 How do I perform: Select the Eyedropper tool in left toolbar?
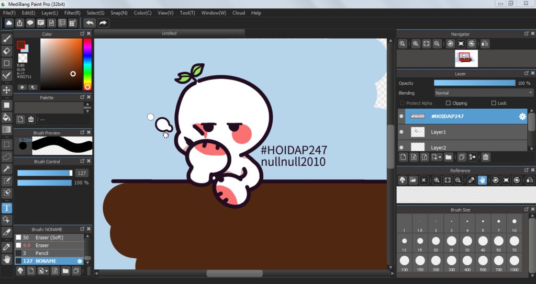[x=7, y=246]
